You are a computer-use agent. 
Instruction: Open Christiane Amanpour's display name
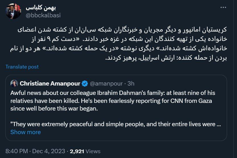click(x=50, y=84)
